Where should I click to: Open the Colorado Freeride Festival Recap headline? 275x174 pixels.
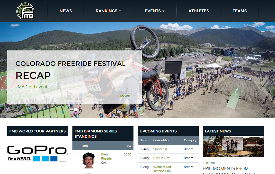pyautogui.click(x=70, y=70)
